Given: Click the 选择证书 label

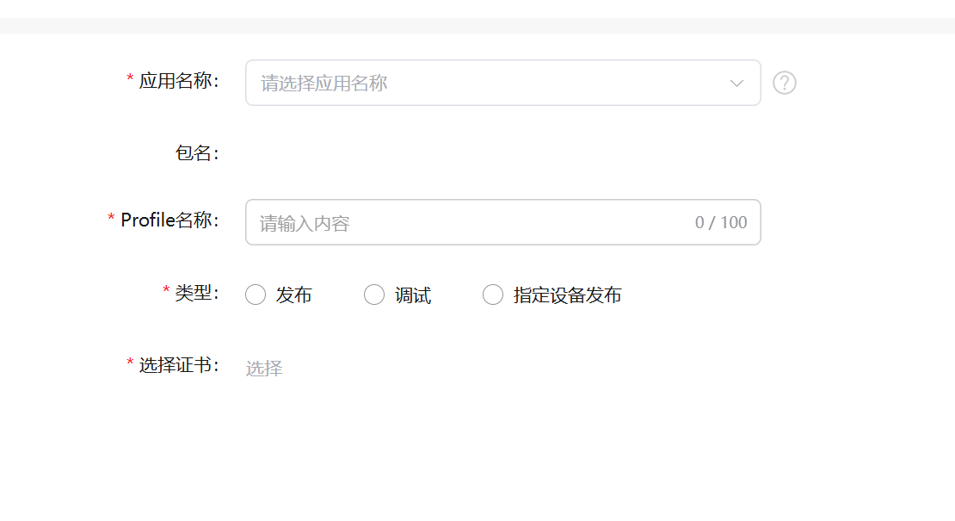Looking at the screenshot, I should coord(180,366).
